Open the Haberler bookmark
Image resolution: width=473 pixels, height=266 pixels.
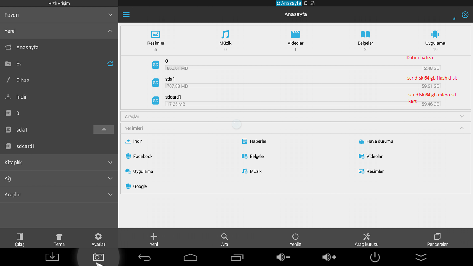coord(254,141)
